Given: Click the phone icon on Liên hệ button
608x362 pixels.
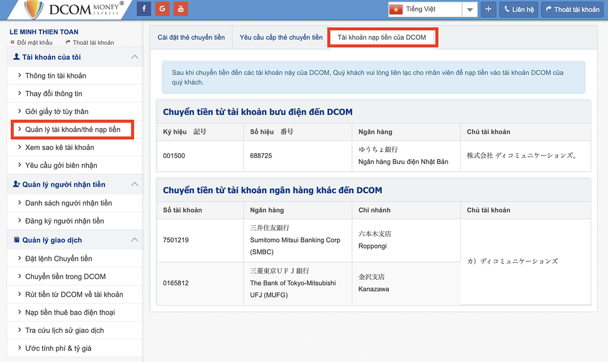Looking at the screenshot, I should click(x=507, y=9).
